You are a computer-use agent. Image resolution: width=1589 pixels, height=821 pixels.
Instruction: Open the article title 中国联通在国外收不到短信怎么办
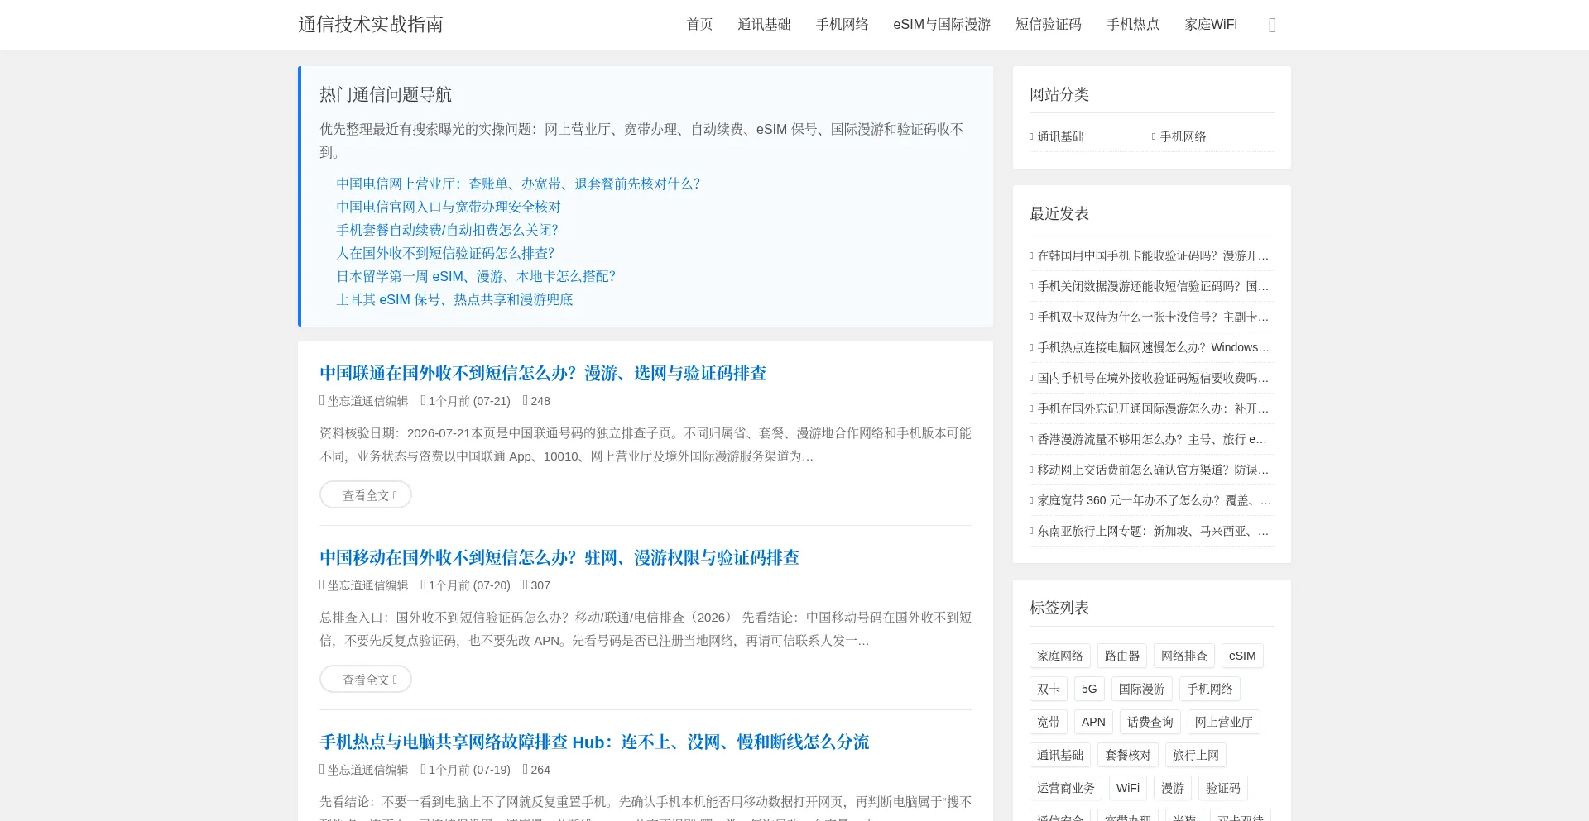tap(543, 373)
